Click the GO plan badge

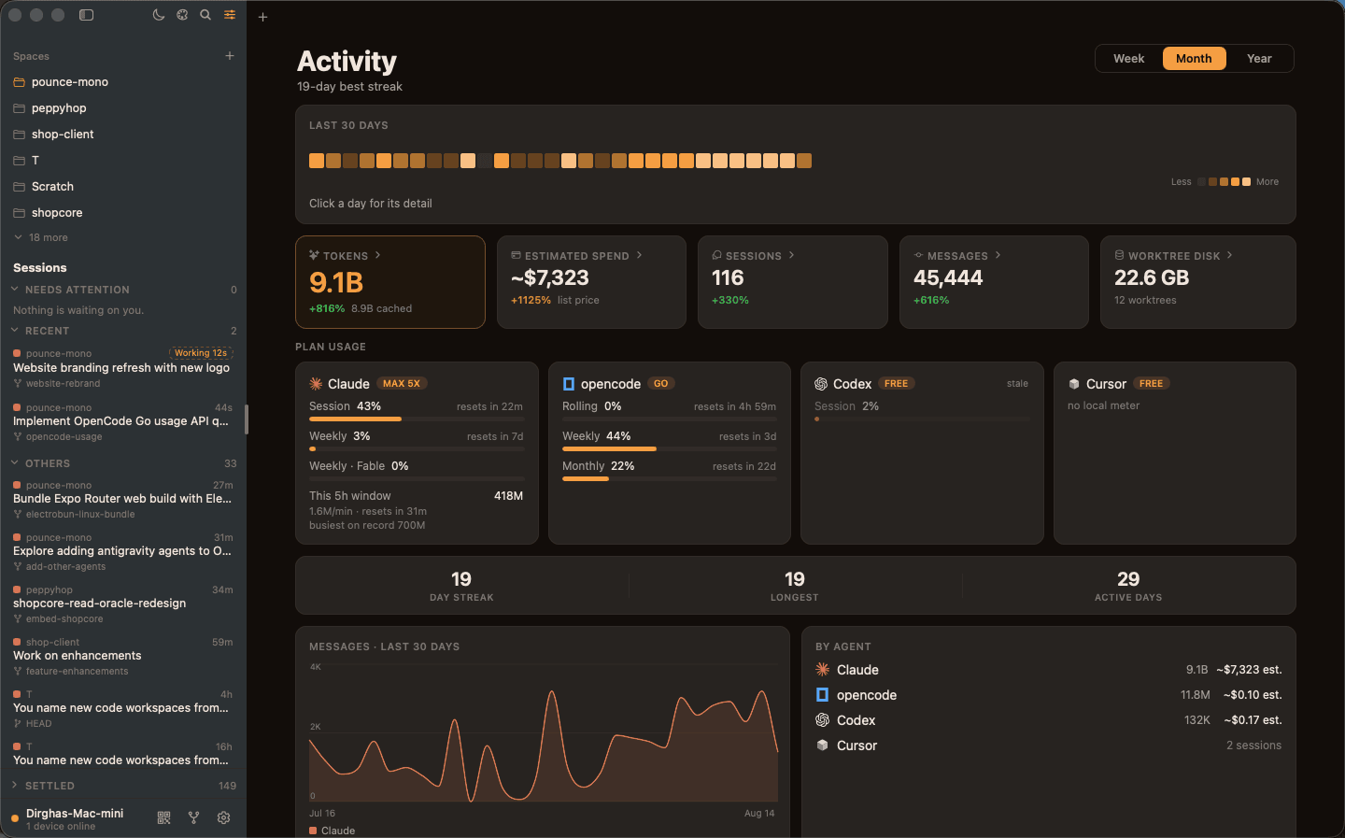click(x=661, y=384)
